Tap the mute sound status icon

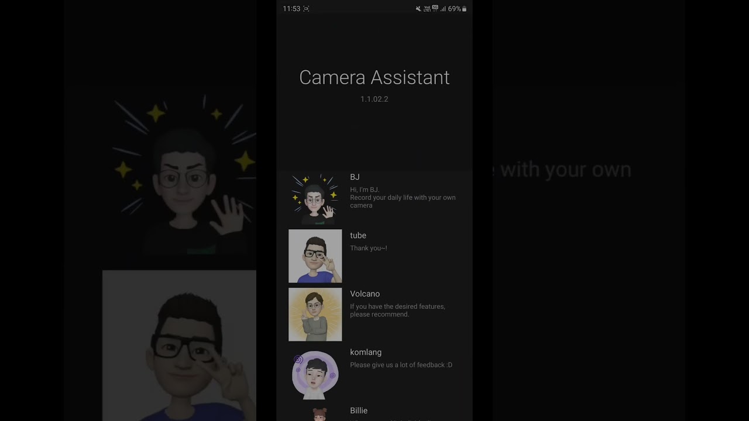[418, 9]
